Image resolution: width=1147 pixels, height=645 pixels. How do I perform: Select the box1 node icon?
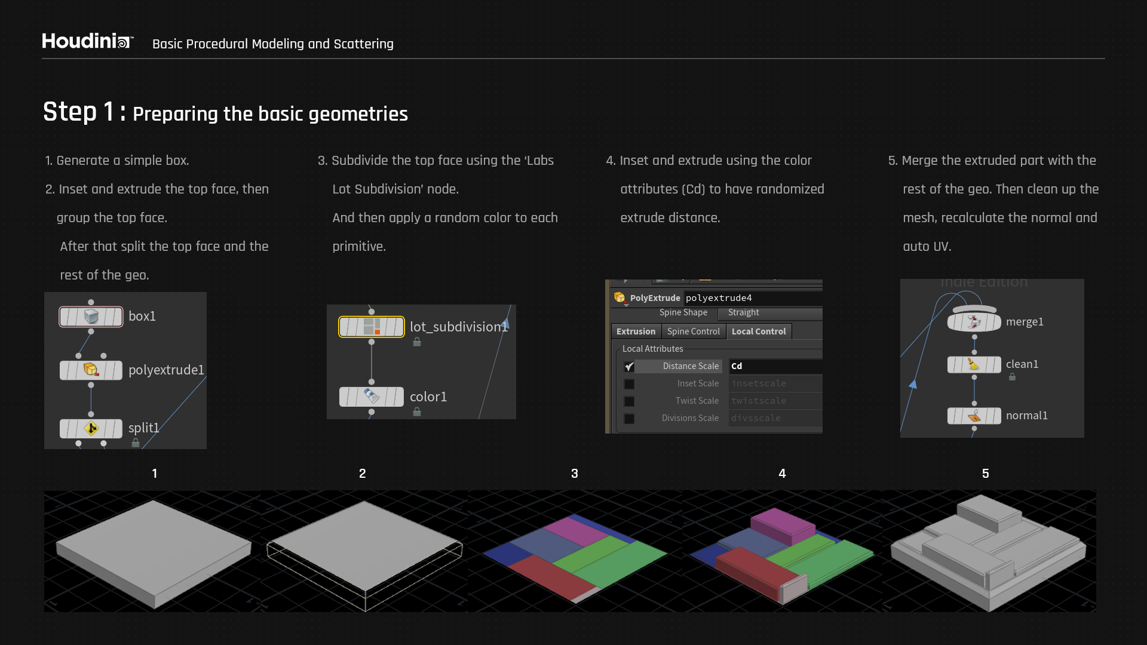(91, 317)
